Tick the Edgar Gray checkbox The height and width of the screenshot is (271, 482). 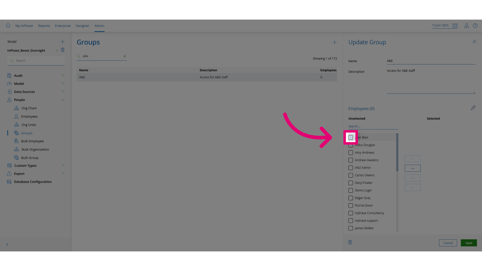coord(351,198)
